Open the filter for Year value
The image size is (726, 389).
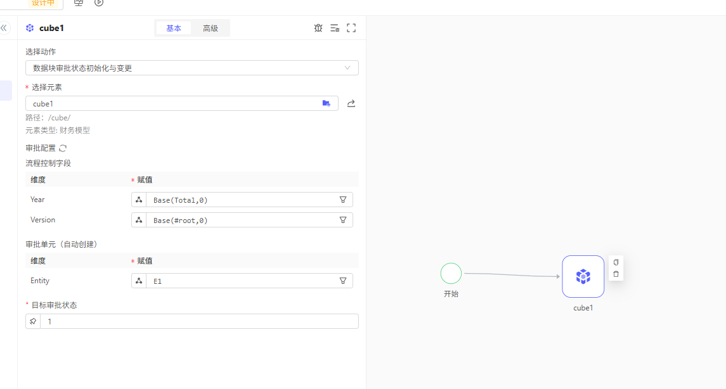coord(343,200)
